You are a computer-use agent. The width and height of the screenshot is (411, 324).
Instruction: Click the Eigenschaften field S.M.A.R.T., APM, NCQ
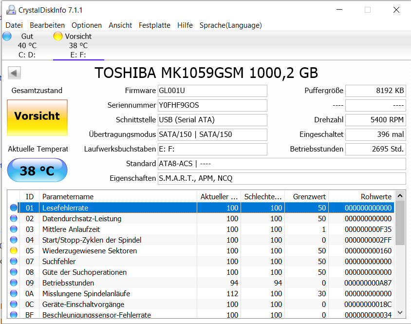point(282,178)
